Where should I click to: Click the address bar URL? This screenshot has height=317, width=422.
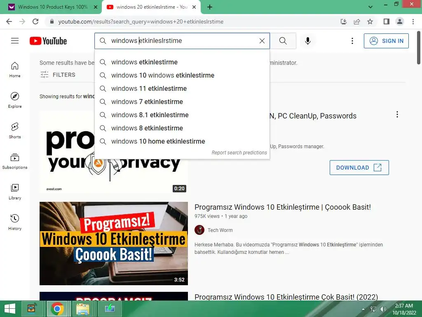pos(141,21)
